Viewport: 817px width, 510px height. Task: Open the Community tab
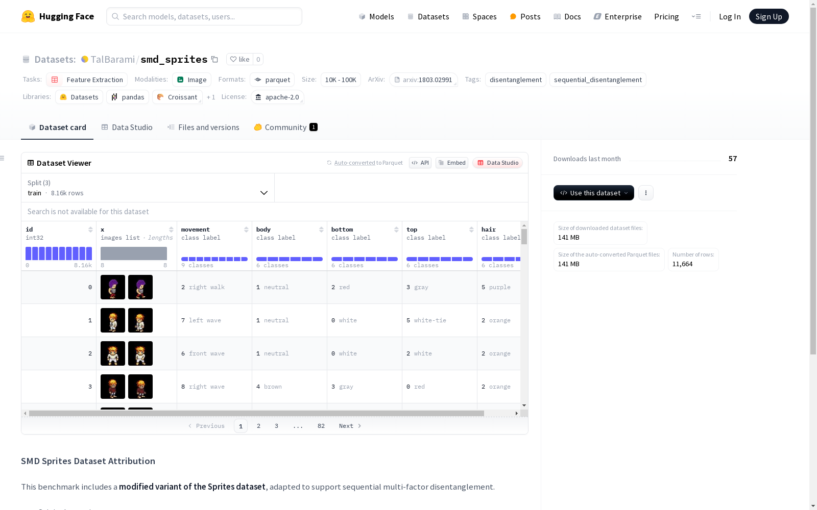coord(285,127)
